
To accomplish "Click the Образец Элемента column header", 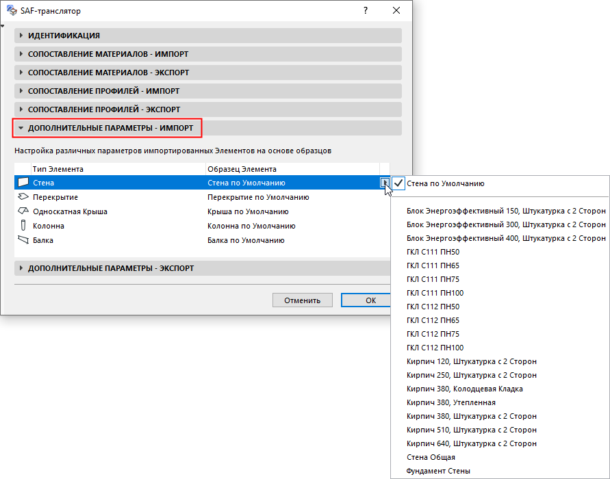I will 292,169.
